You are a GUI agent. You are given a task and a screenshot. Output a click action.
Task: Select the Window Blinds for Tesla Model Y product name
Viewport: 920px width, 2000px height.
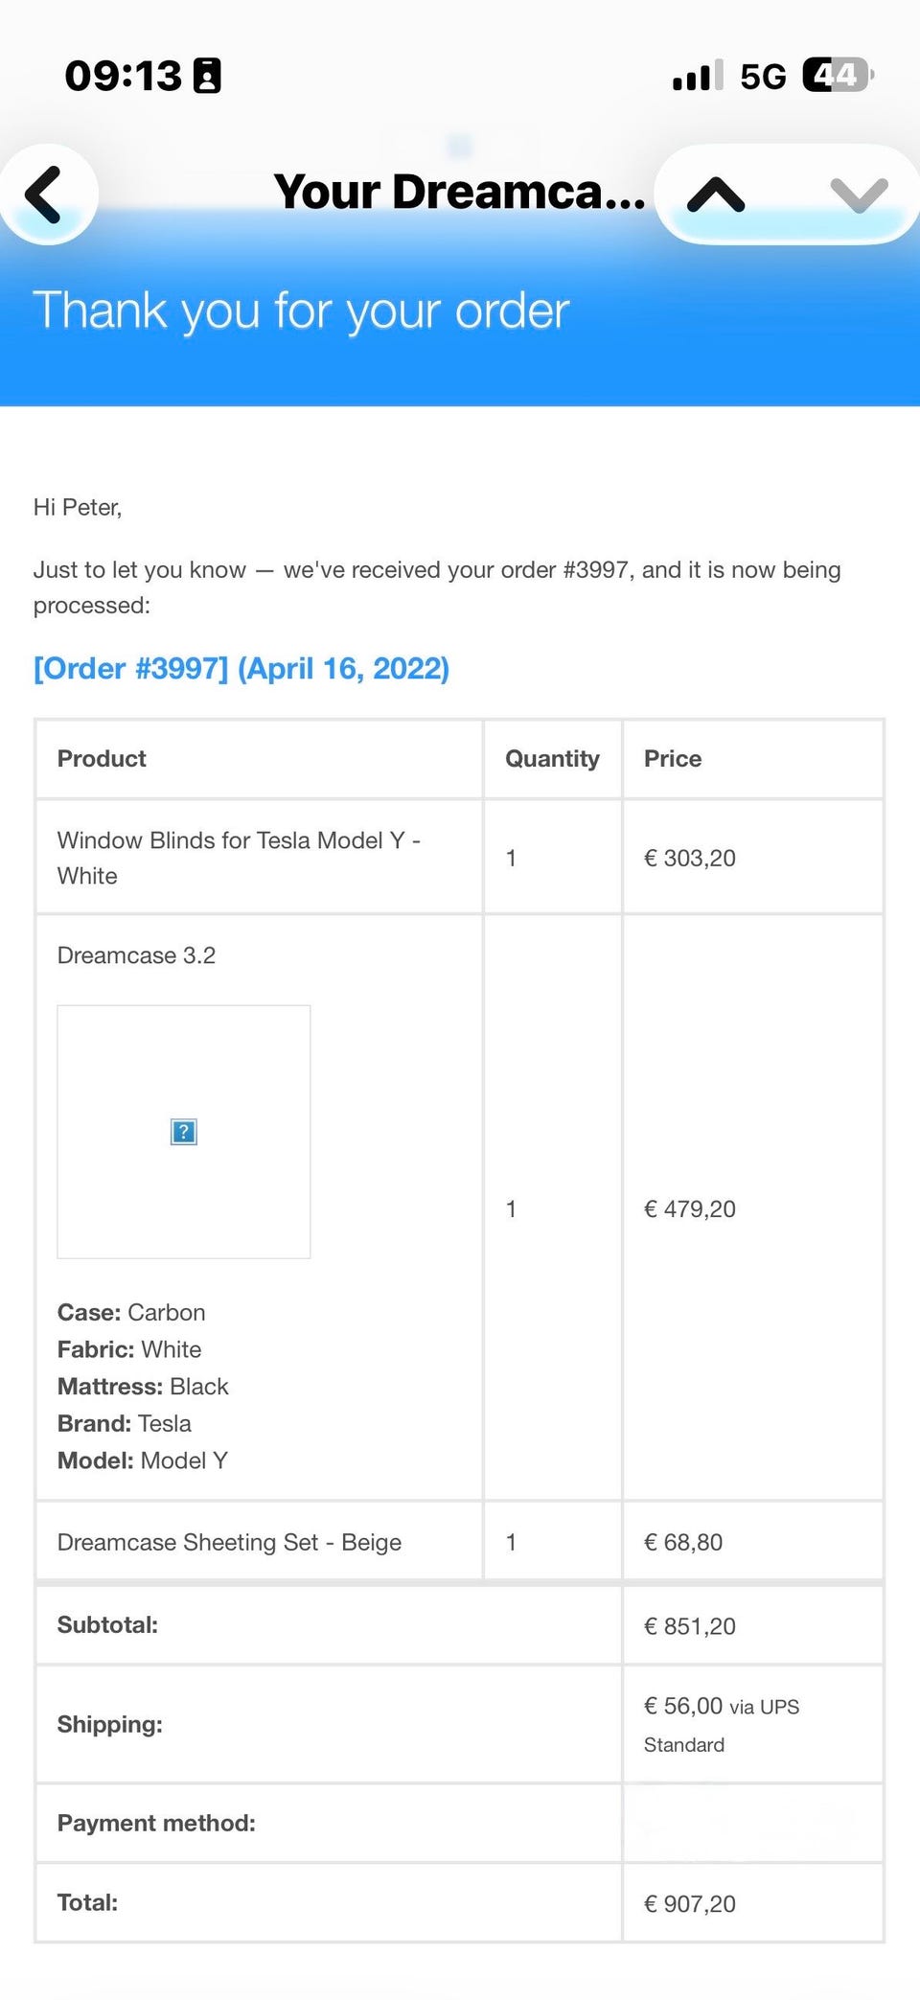(239, 858)
